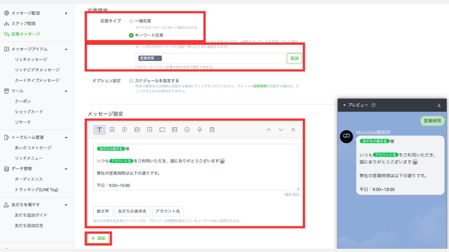Collapse the メッセージアイテム sidebar section
The width and height of the screenshot is (449, 252).
66,49
